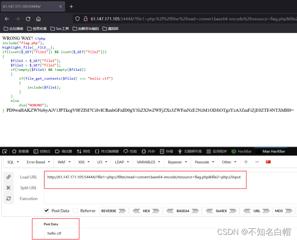Click the BASE64 decode left arrow

click(x=170, y=211)
